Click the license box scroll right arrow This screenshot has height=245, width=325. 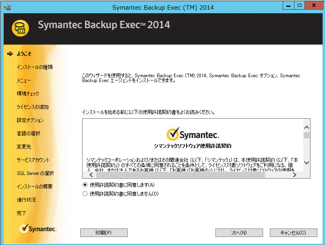pyautogui.click(x=294, y=175)
